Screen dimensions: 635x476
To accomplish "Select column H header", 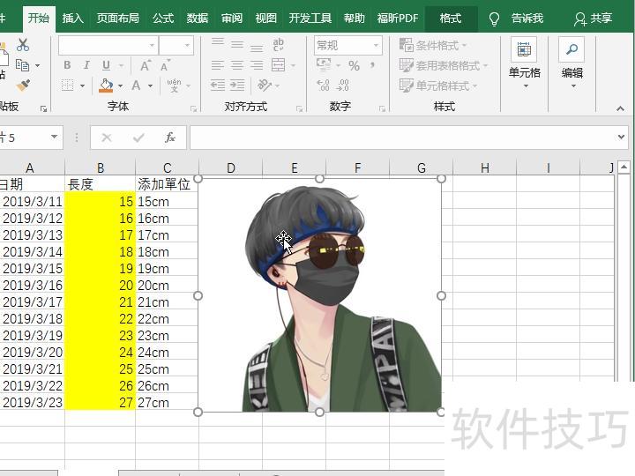I will 485,167.
